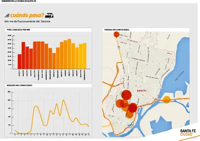Click the last yellow bar in monthly chart
Screen dimensions: 200x141
(85, 56)
